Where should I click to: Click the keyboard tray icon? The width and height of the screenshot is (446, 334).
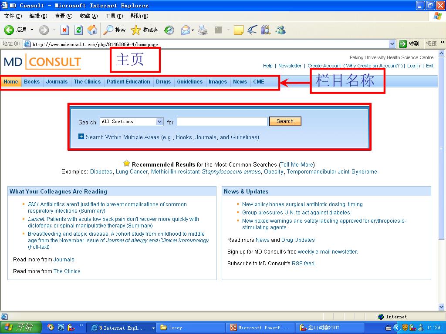pyautogui.click(x=388, y=328)
